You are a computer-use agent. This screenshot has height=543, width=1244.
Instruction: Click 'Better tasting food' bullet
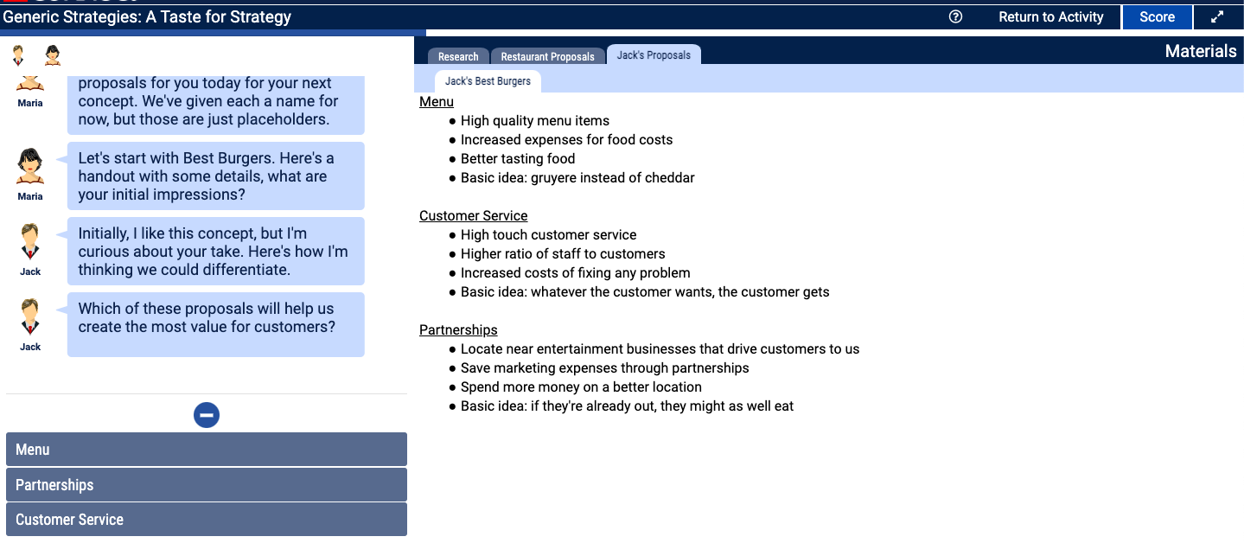(518, 159)
